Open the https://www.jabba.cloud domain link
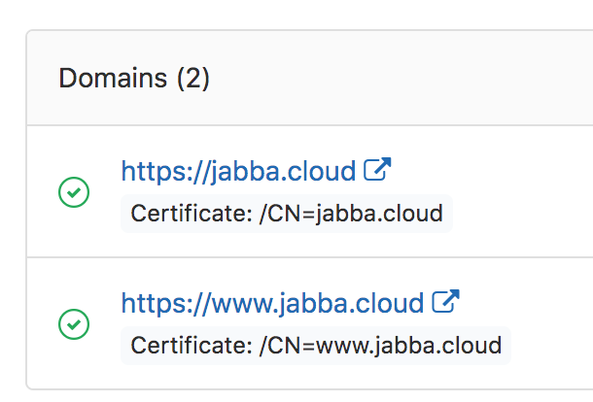This screenshot has height=402, width=593. tap(272, 302)
